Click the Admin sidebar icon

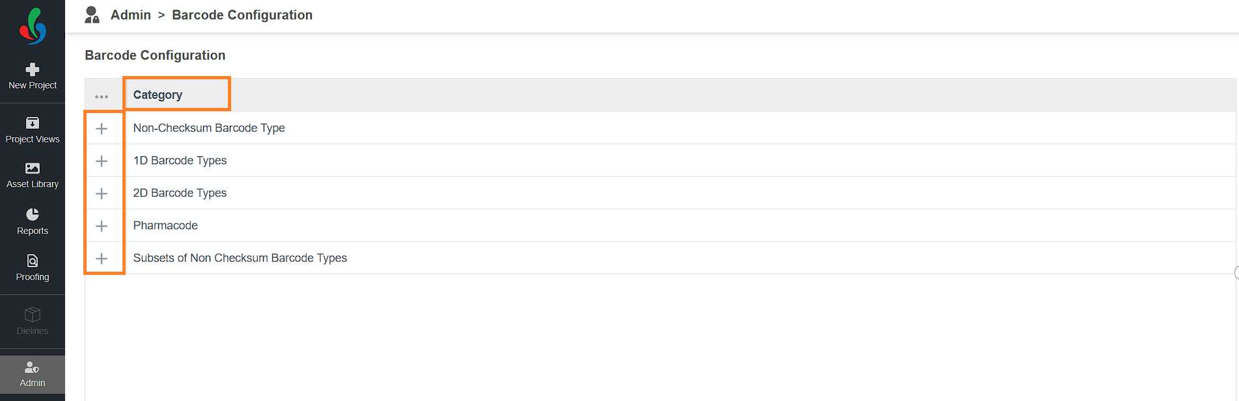pos(32,368)
